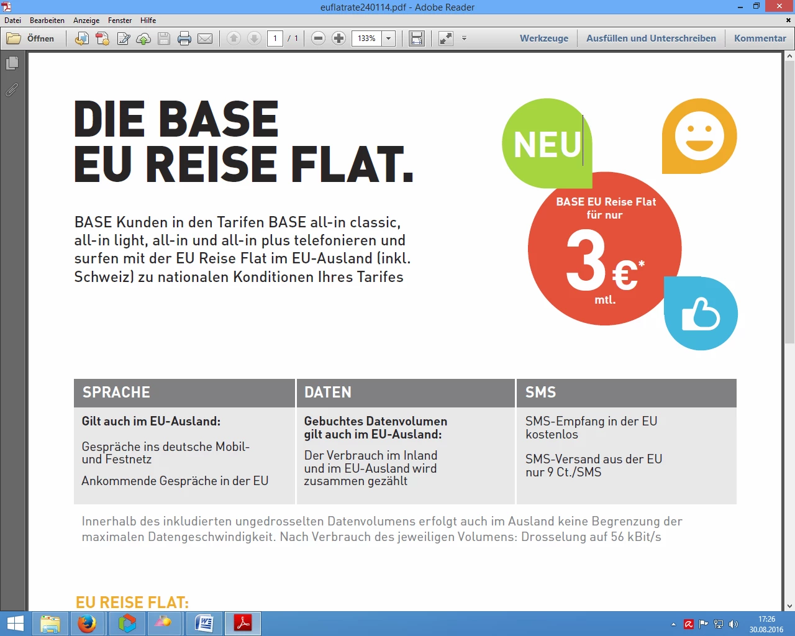Screen dimensions: 795x636
Task: Open File Explorer from the taskbar
Action: point(50,624)
